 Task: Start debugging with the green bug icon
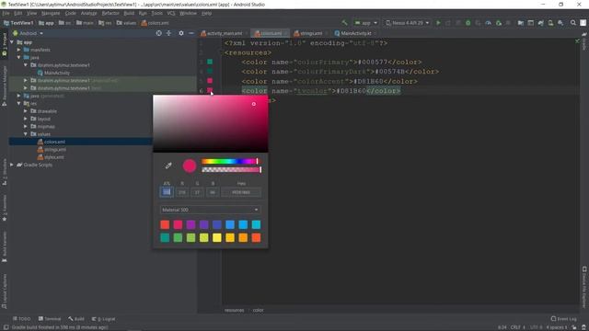coord(468,23)
